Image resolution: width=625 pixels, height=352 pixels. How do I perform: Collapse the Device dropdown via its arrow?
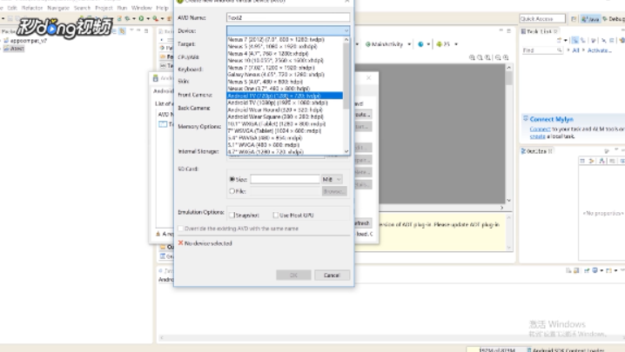[x=346, y=30]
